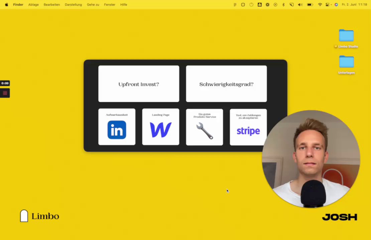Click the Stripe logo card
371x240 pixels.
248,127
